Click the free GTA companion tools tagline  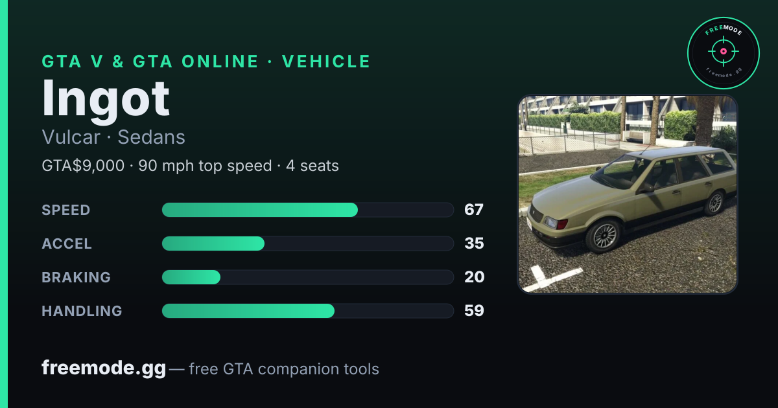[284, 369]
